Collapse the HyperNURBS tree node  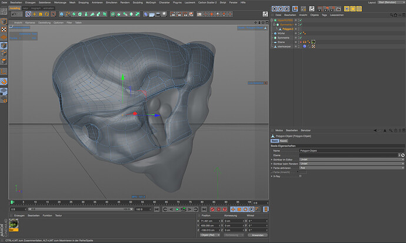[272, 20]
